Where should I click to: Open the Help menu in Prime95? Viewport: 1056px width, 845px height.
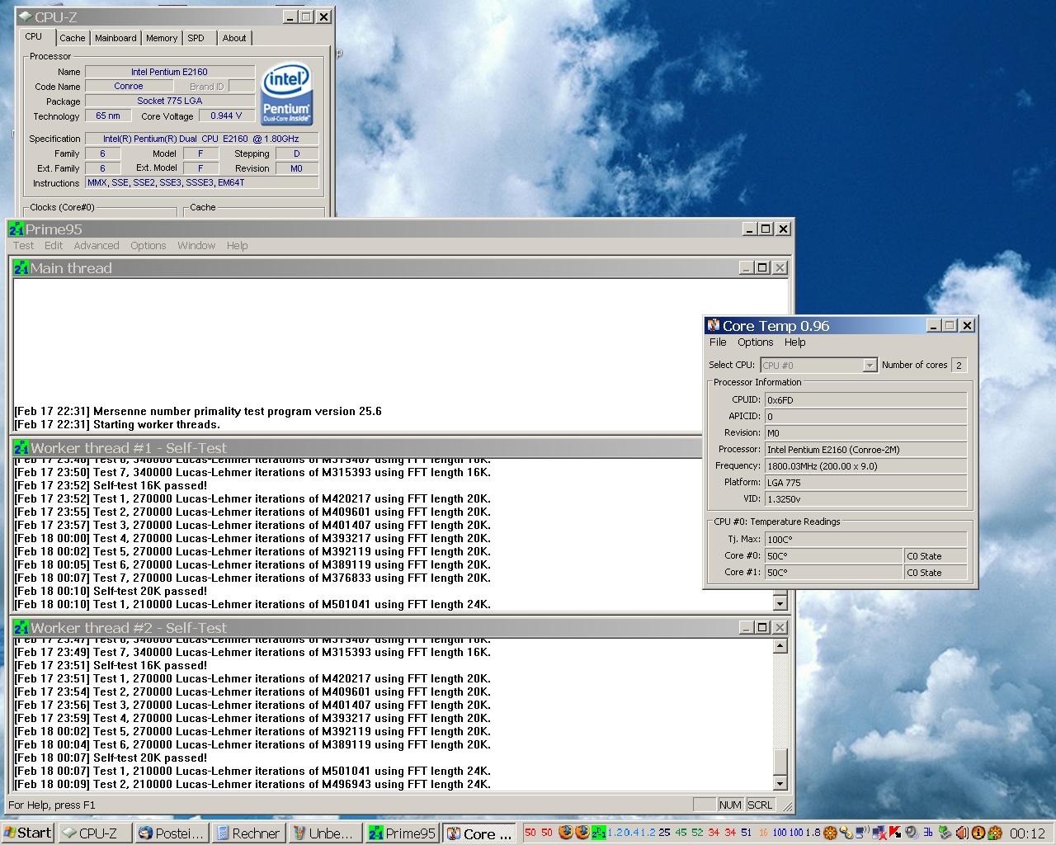238,245
